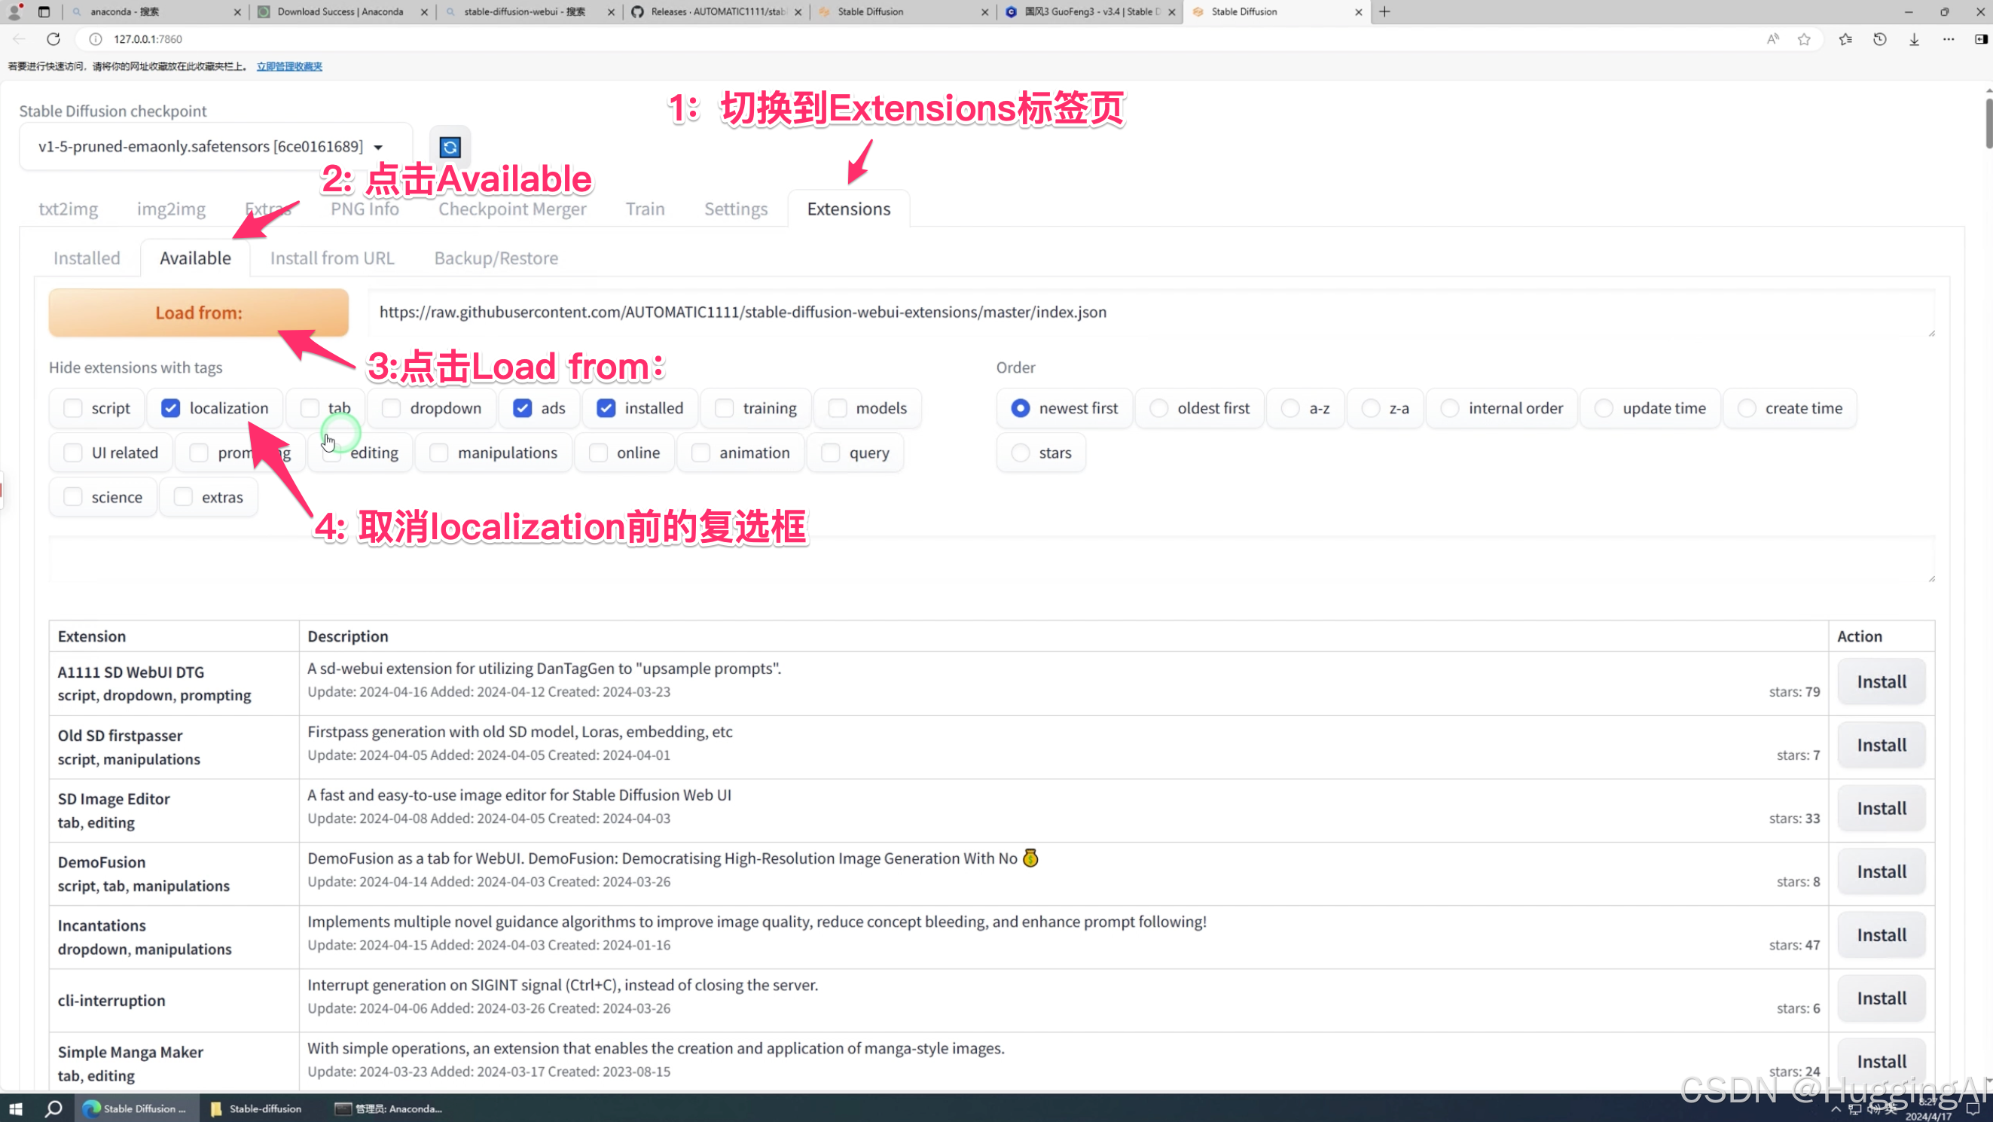Open the browser history icon

1879,38
